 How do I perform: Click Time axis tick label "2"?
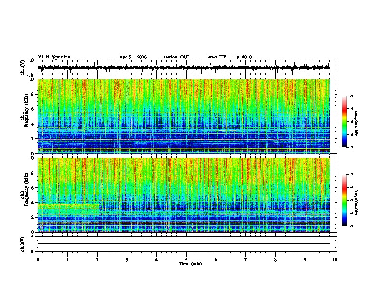tap(97, 260)
